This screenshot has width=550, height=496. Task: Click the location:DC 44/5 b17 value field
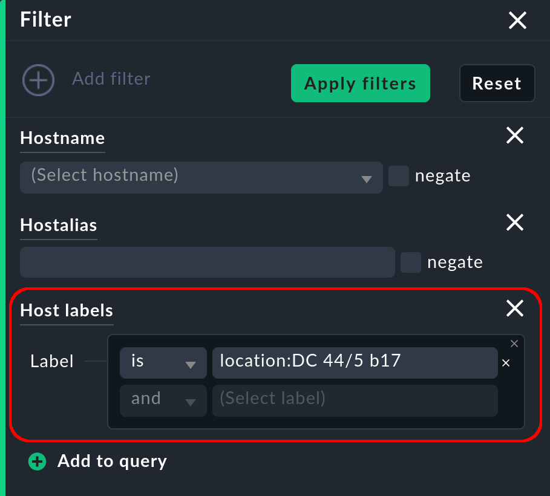[355, 362]
